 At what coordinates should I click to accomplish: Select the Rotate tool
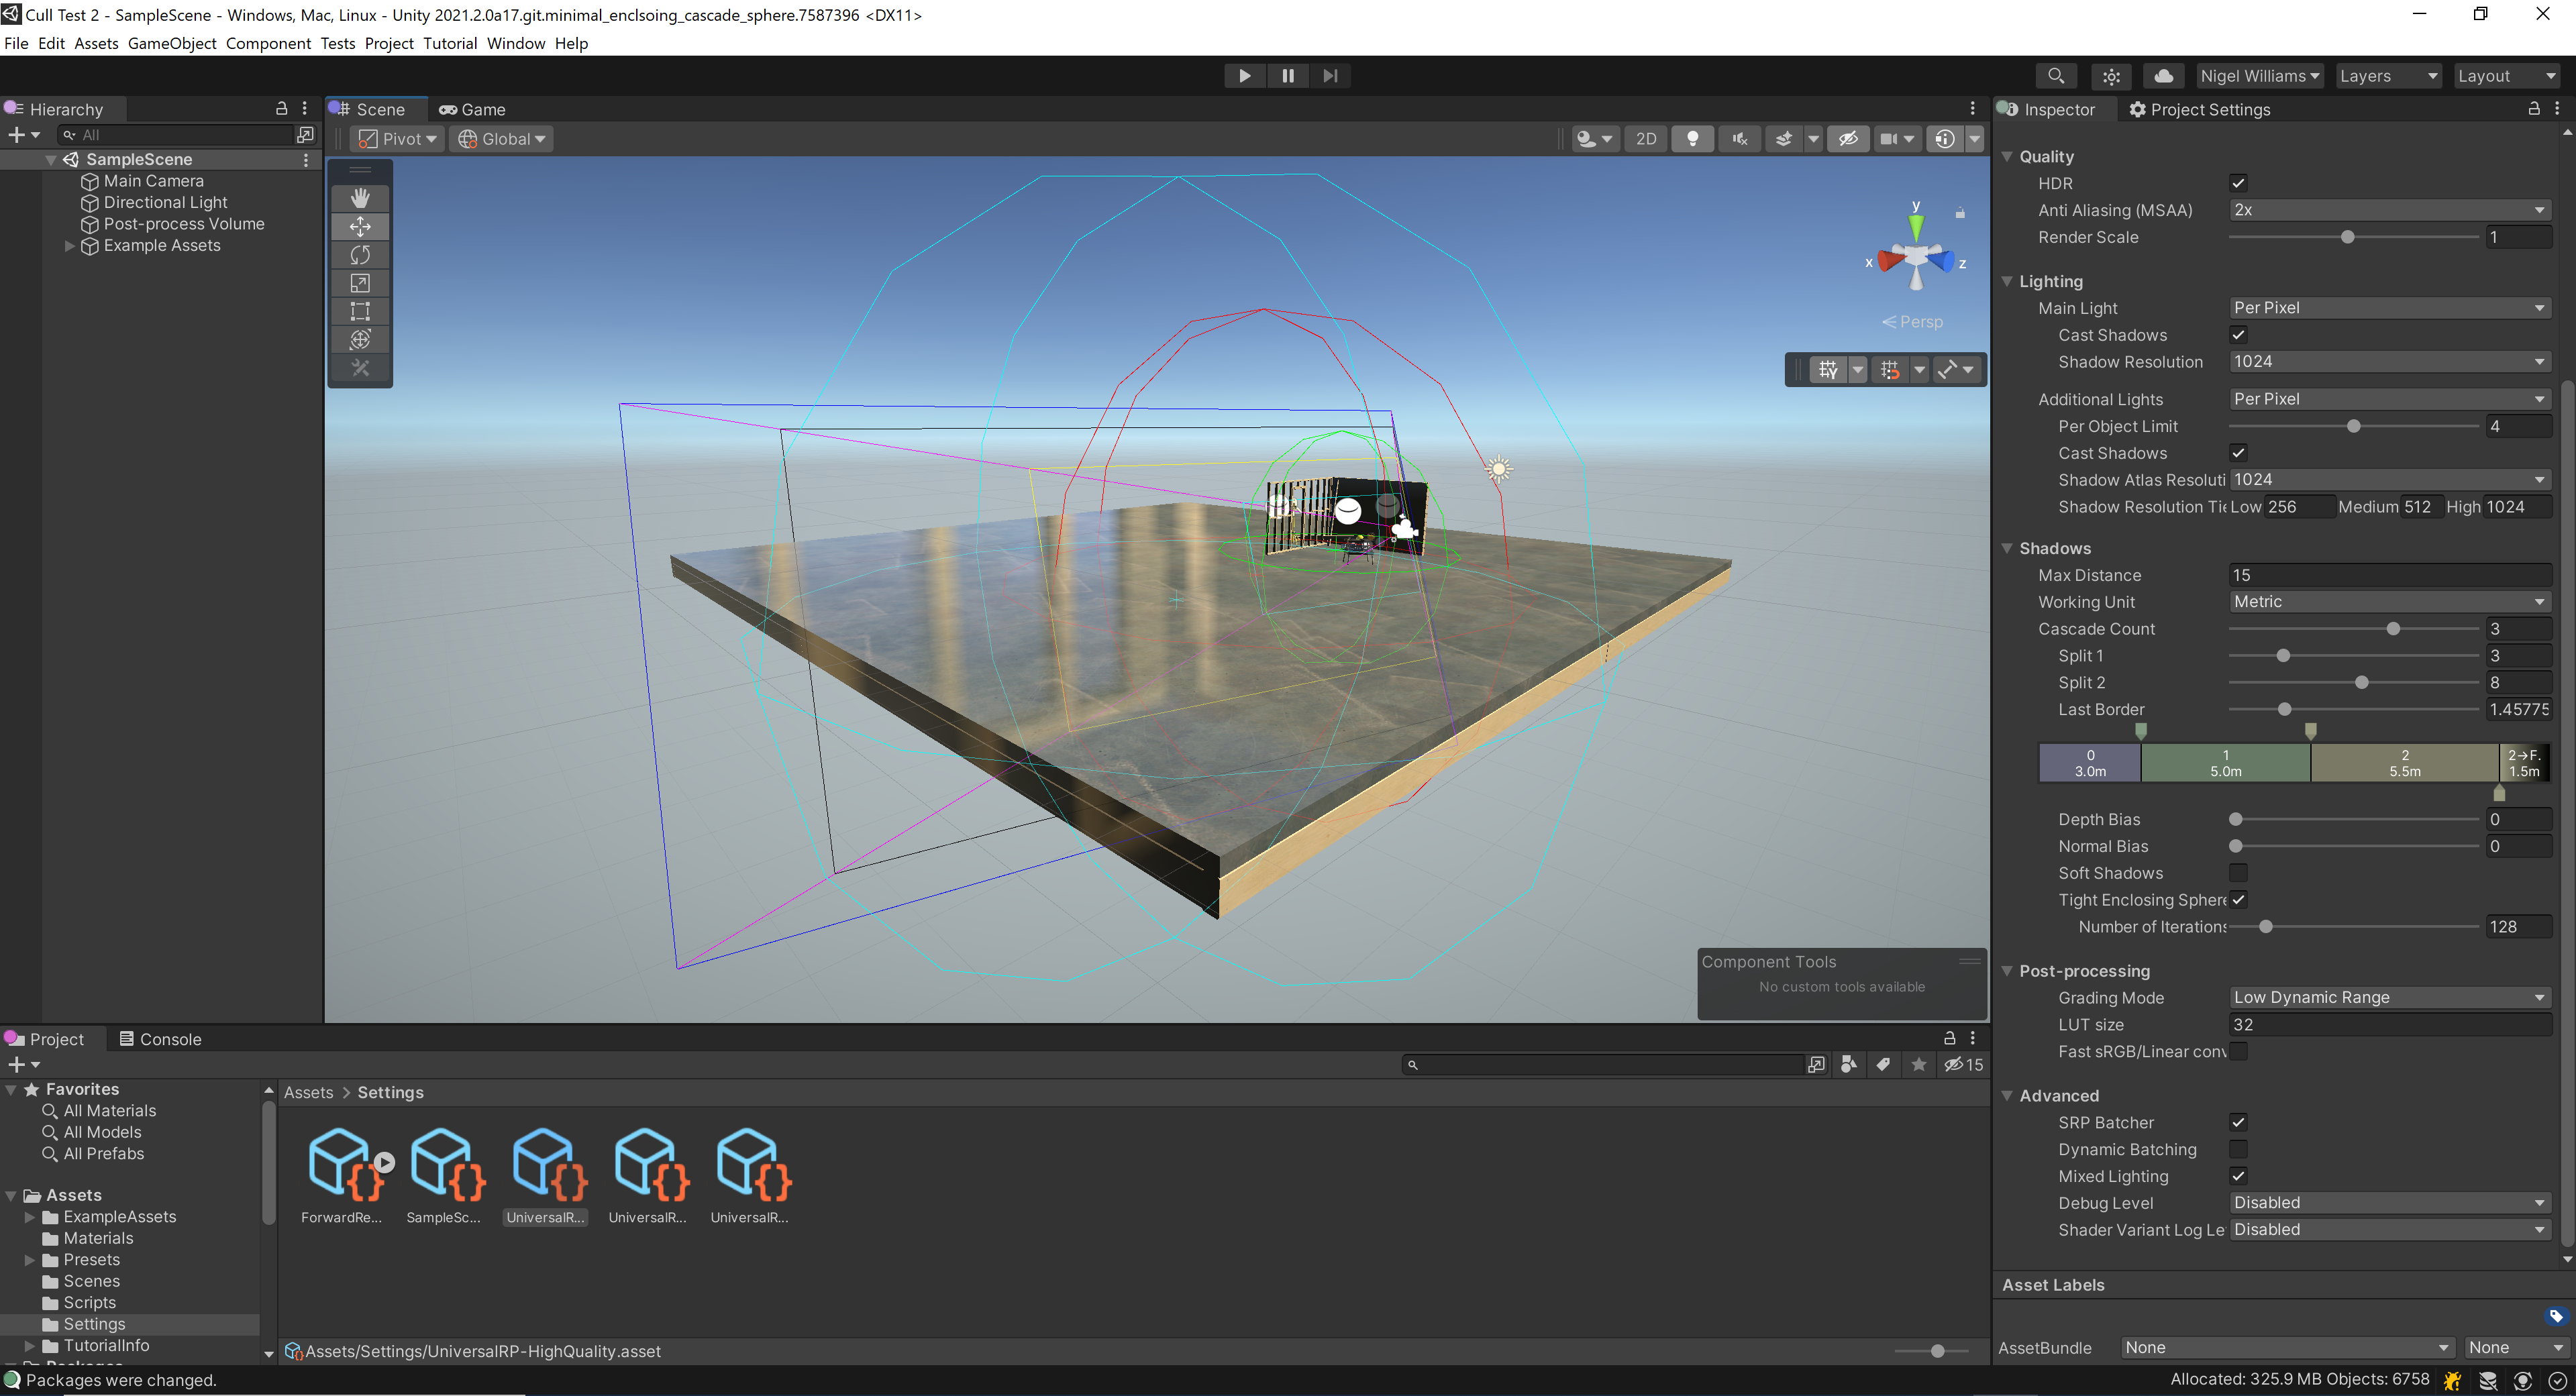coord(360,255)
